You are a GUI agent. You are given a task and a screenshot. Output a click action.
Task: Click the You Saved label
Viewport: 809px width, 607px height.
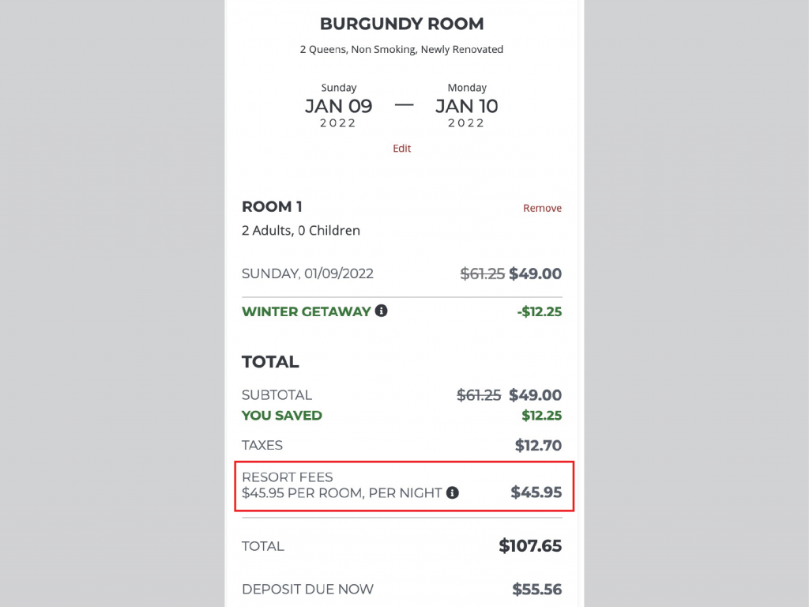point(282,416)
